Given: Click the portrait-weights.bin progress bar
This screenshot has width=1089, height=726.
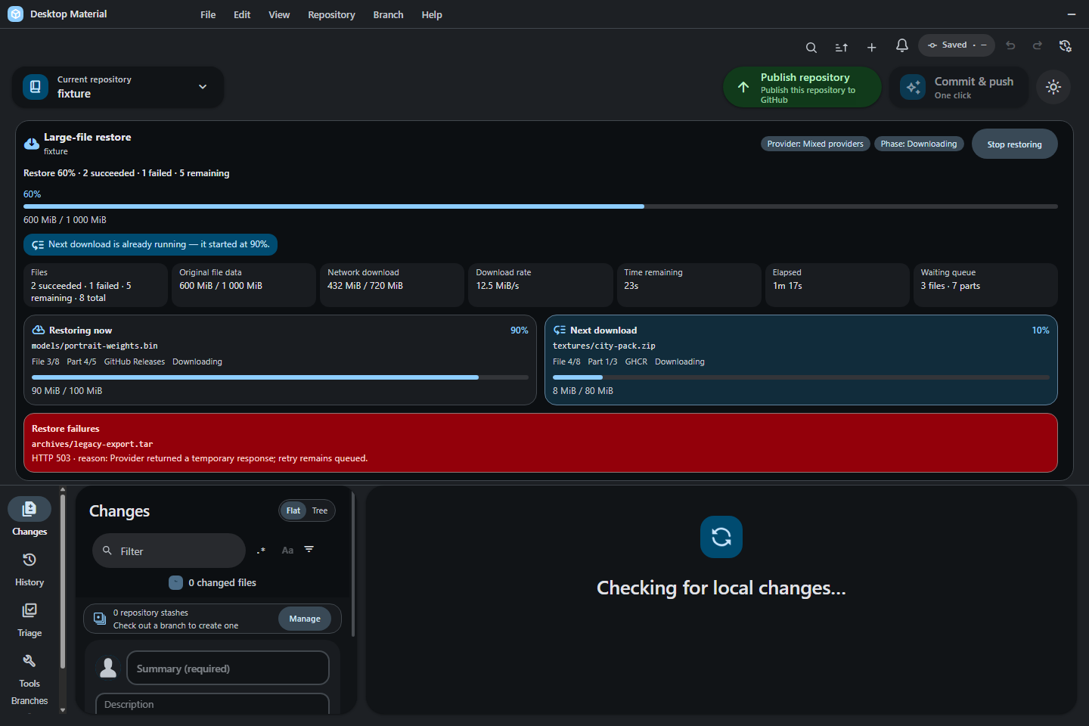Looking at the screenshot, I should (x=280, y=377).
